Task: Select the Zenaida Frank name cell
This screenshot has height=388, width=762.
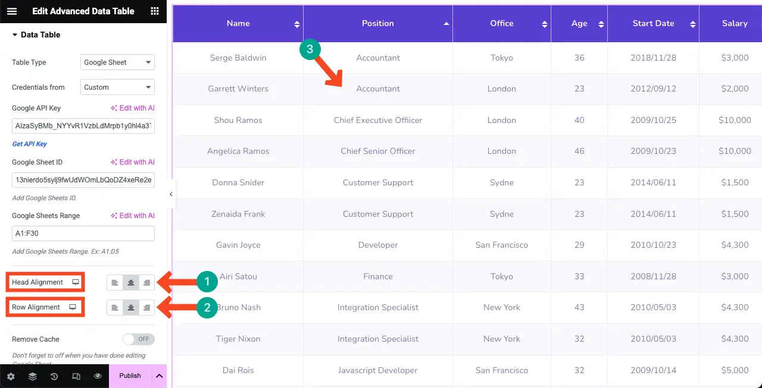Action: coord(238,214)
